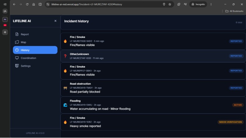Open browser three-dot menu

point(211,4)
